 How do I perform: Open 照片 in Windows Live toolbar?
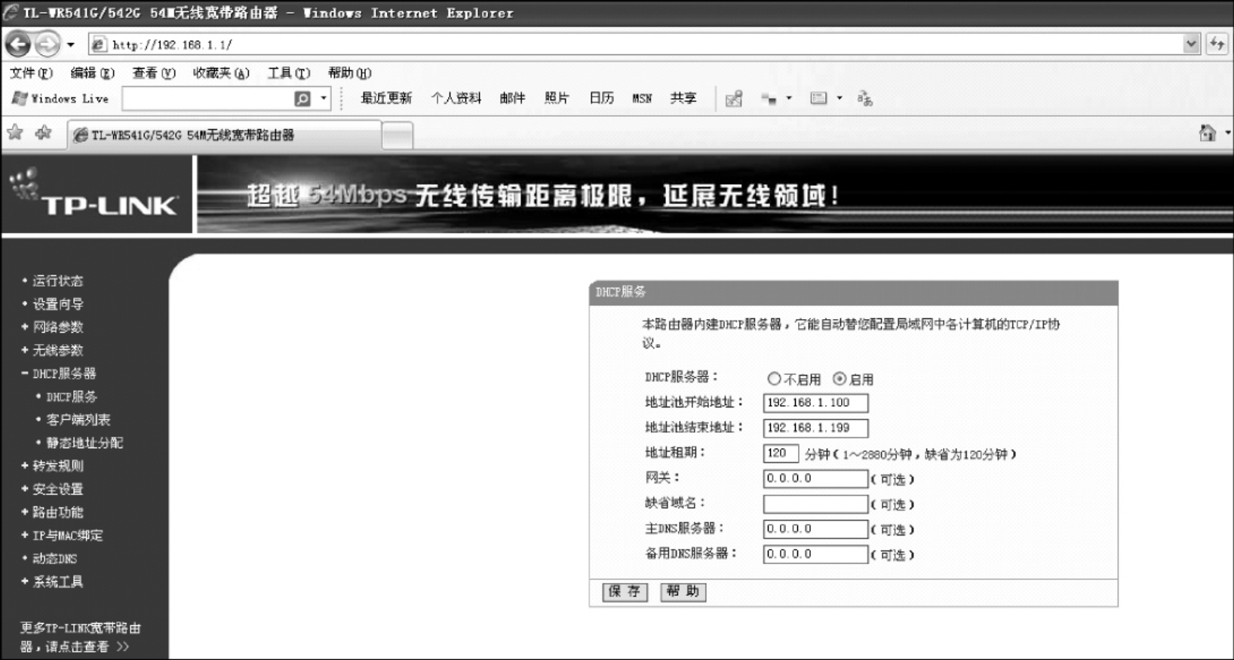coord(557,98)
